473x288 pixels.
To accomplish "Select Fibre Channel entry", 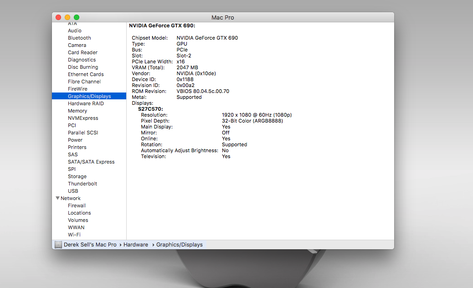I will tap(84, 82).
